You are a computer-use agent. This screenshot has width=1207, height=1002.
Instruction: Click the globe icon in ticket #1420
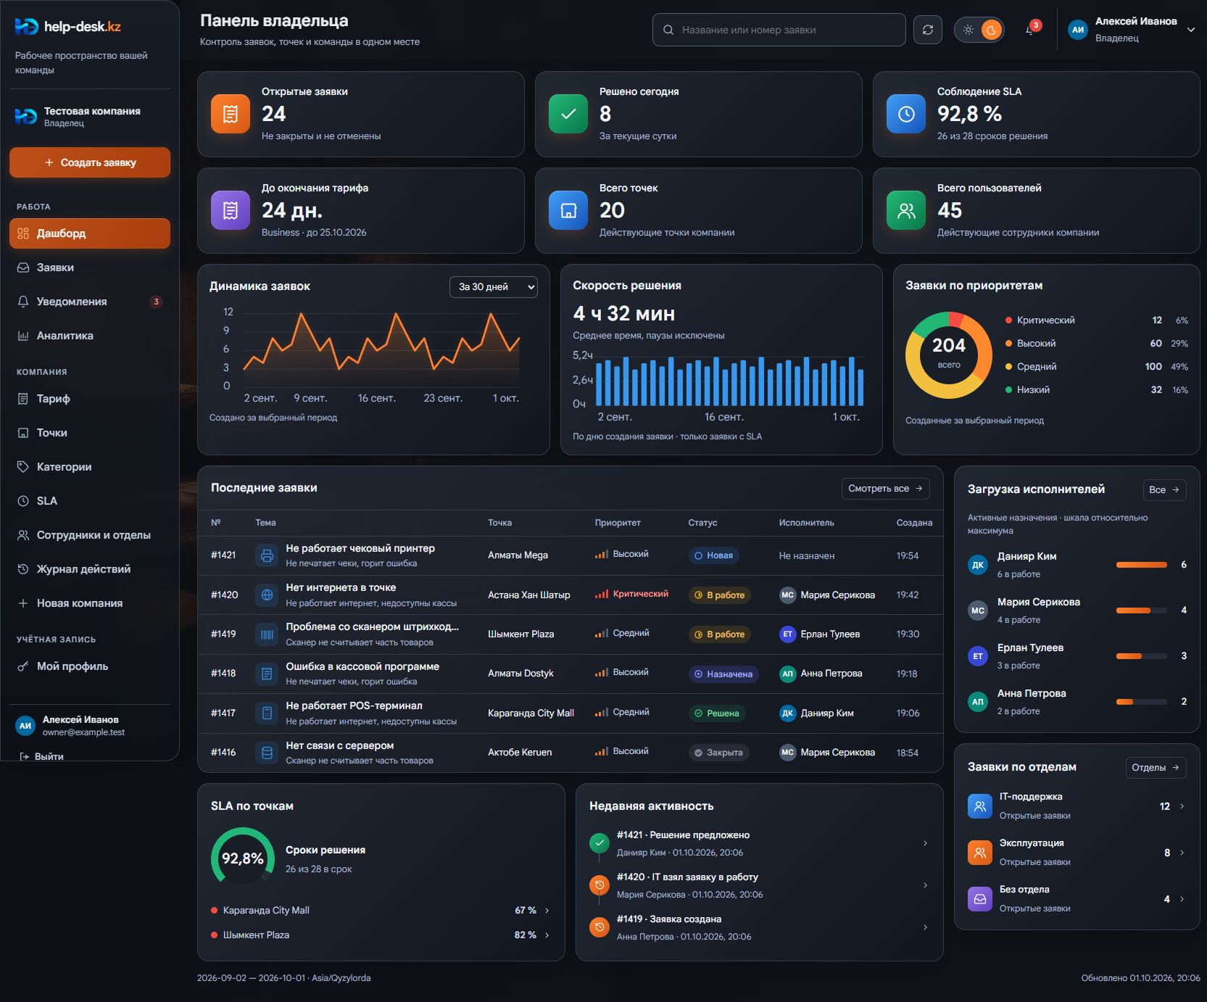(267, 595)
